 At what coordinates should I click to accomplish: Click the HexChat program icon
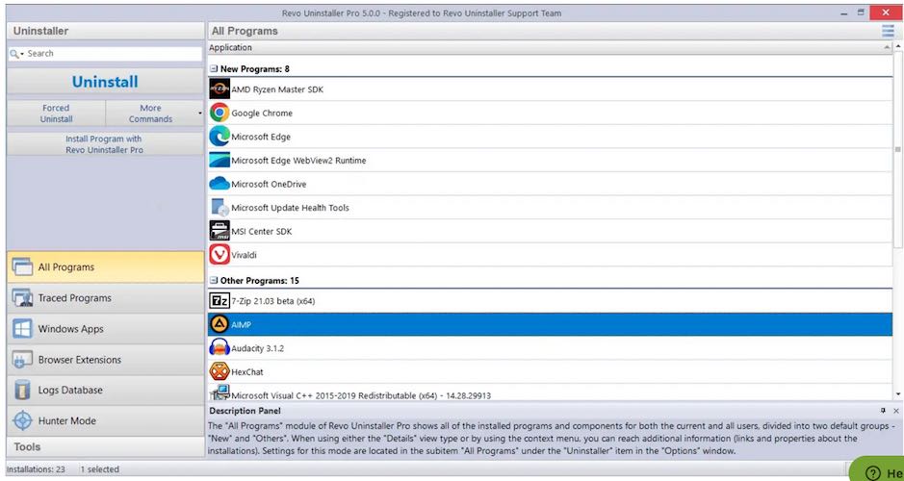tap(220, 371)
